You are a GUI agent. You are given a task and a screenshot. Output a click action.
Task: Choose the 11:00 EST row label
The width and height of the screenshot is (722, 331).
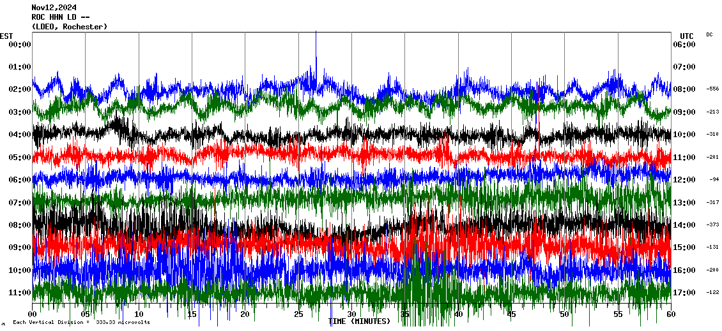pos(20,292)
